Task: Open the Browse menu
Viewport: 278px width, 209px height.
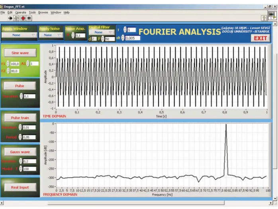Action: pos(43,12)
